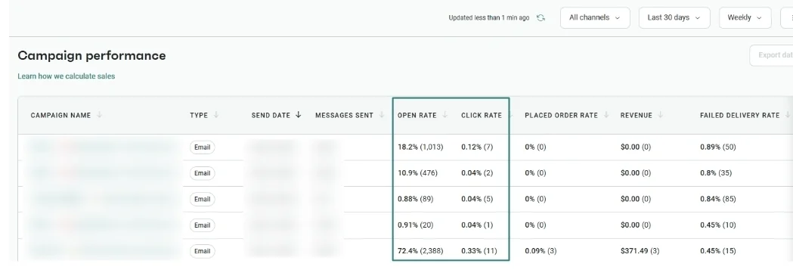Click Email badge in 18.2% open rate row
The image size is (793, 276).
[x=203, y=147]
